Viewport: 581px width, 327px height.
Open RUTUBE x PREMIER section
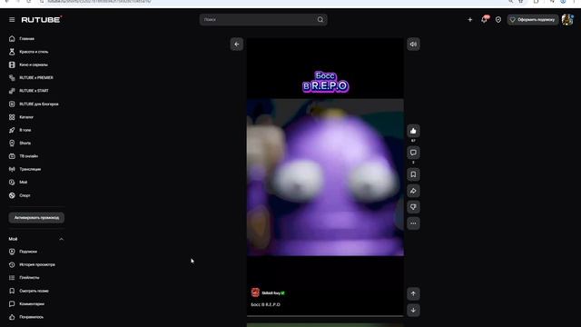pos(36,78)
